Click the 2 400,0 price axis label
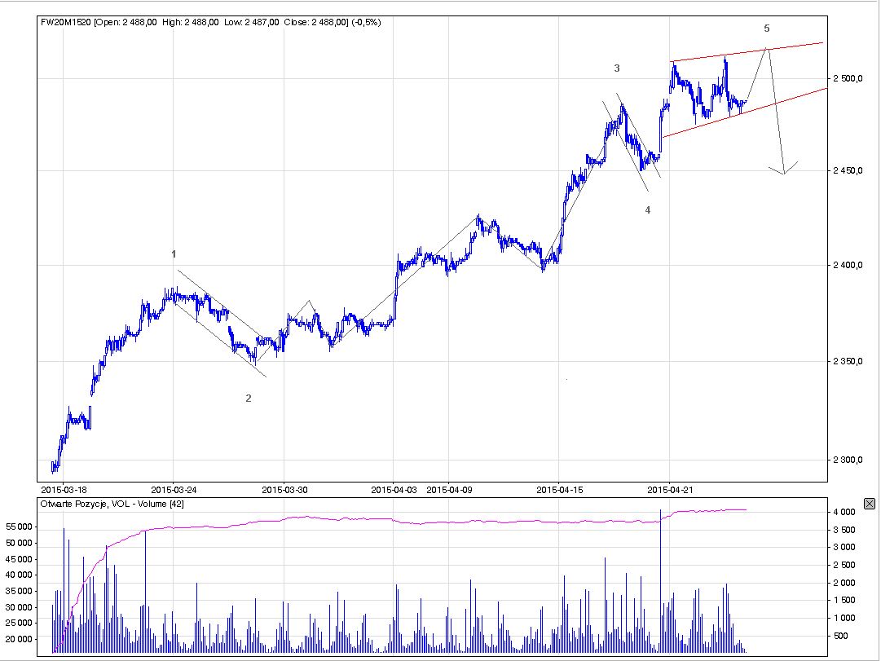The width and height of the screenshot is (881, 661). point(848,265)
